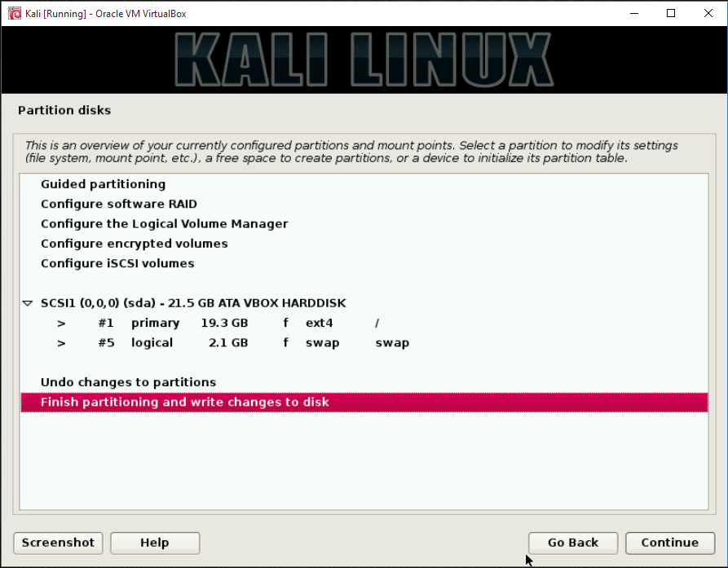Select Finish partitioning and write changes to disk
Image resolution: width=728 pixels, height=568 pixels.
364,403
